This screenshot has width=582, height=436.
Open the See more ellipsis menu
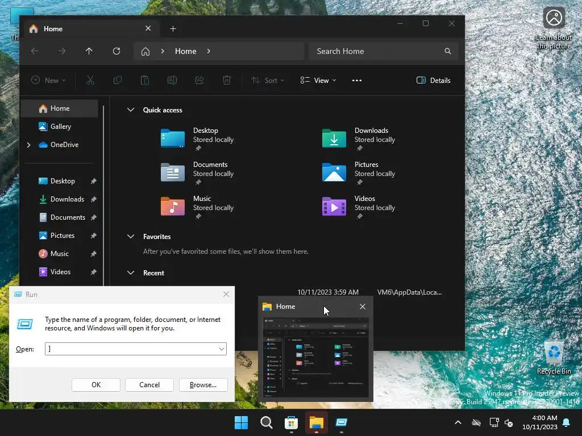point(357,81)
